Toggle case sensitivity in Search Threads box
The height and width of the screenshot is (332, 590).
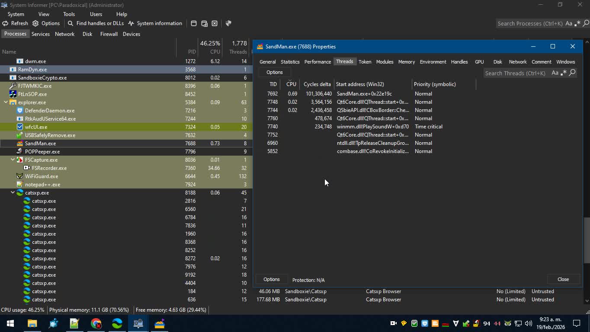pyautogui.click(x=555, y=73)
